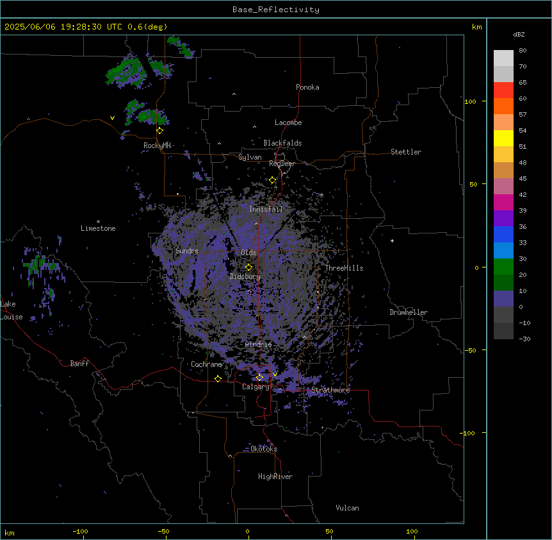Image resolution: width=552 pixels, height=540 pixels.
Task: Click the RedDeer city label
Action: [282, 164]
